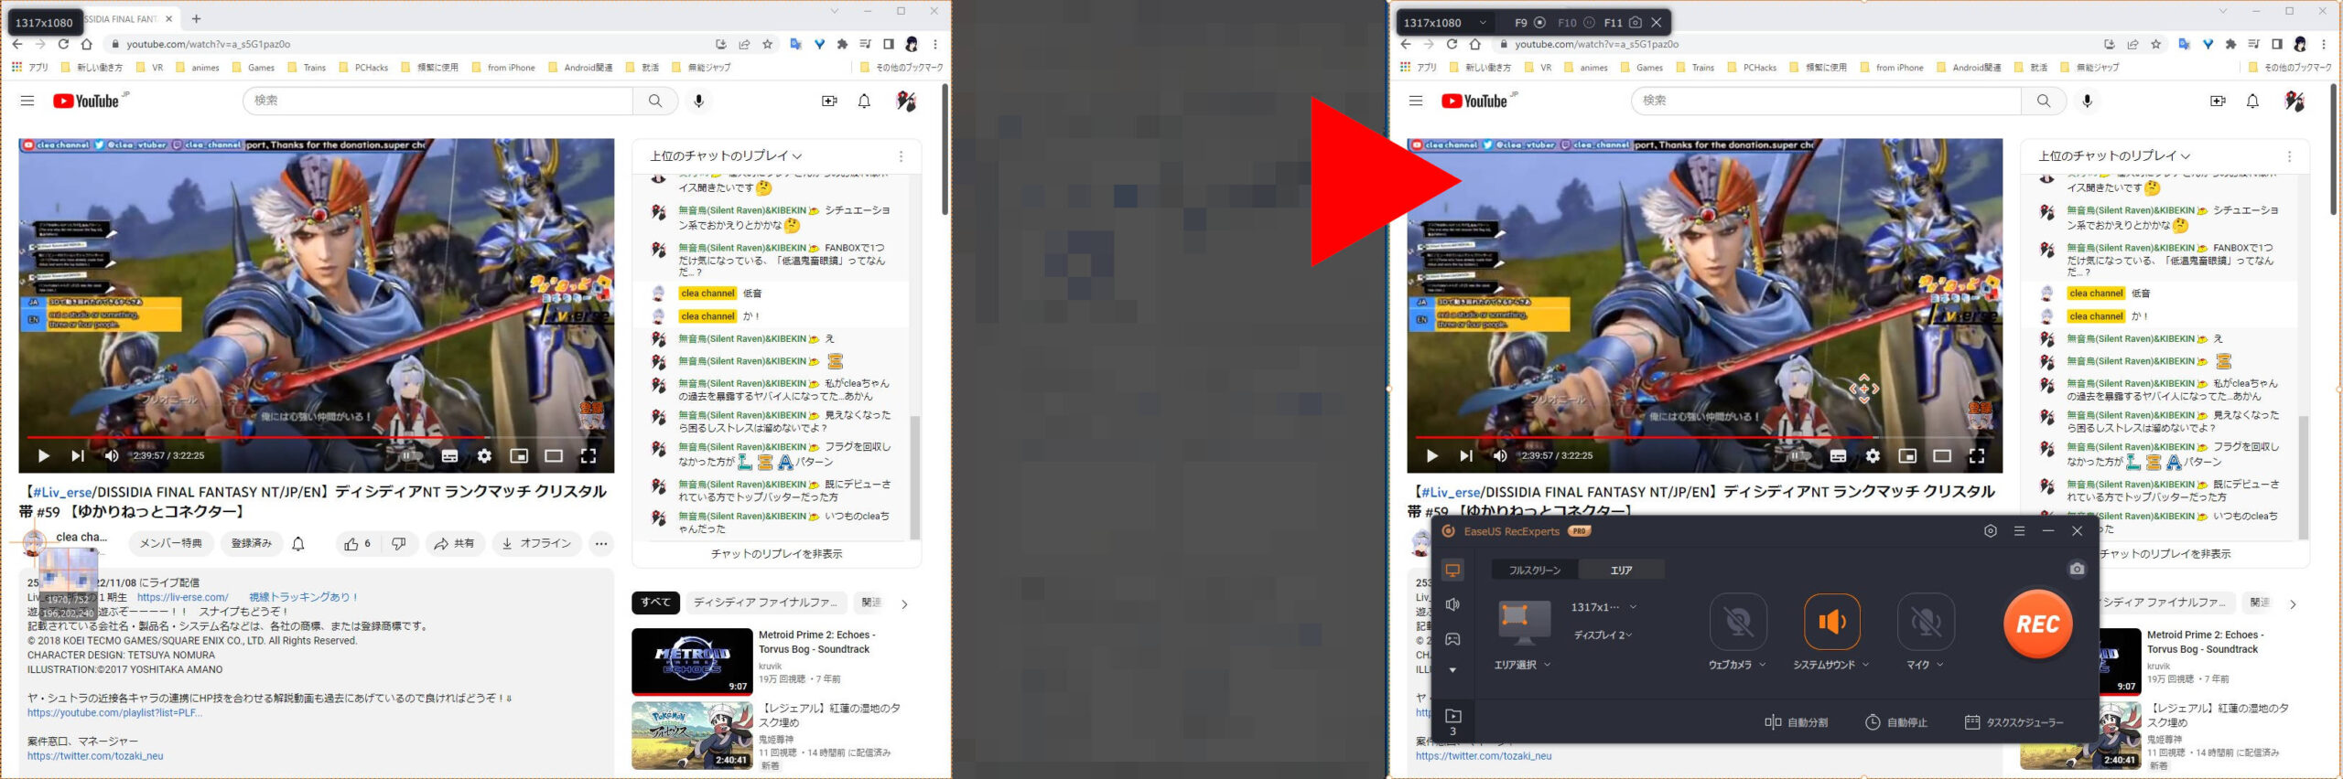Open Metroid Prime 2 video thumbnail in left browser
Screen dimensions: 2343x779
tap(692, 661)
